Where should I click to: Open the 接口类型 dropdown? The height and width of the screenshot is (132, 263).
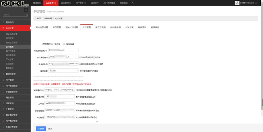tap(63, 71)
